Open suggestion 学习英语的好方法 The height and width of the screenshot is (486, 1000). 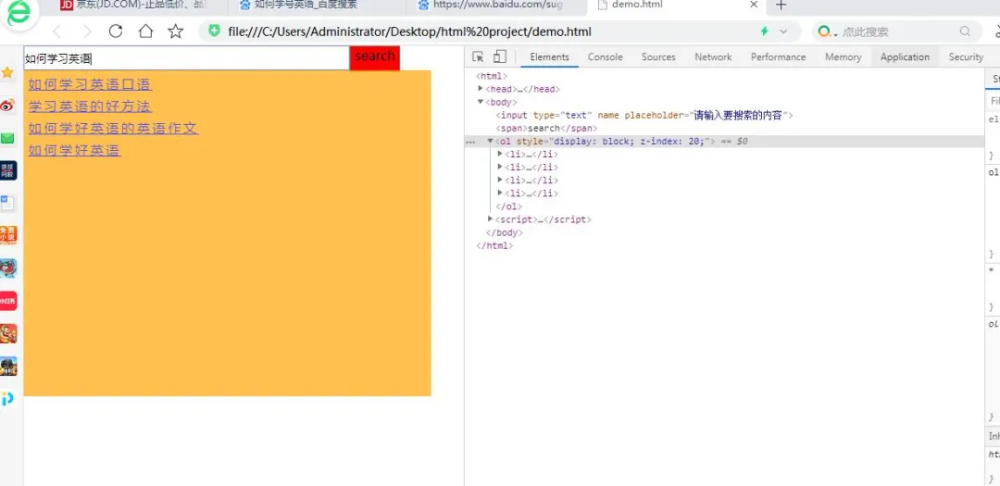[x=90, y=106]
